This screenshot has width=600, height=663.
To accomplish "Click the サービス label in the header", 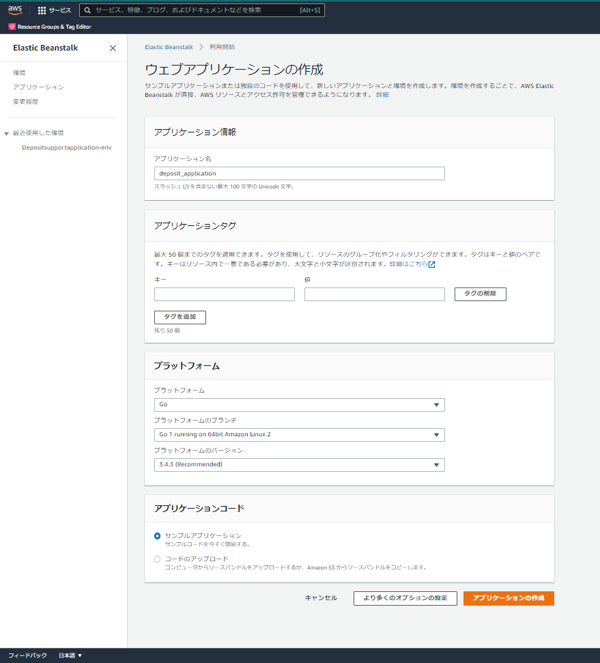I will (x=60, y=10).
